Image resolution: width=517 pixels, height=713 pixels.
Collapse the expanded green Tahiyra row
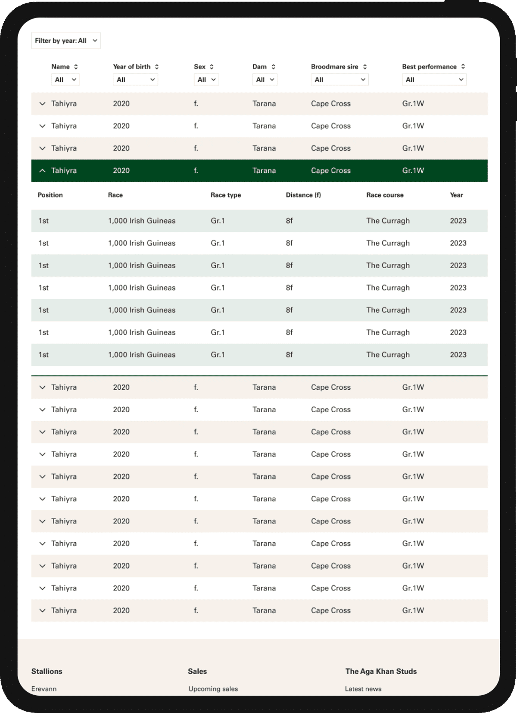tap(42, 171)
